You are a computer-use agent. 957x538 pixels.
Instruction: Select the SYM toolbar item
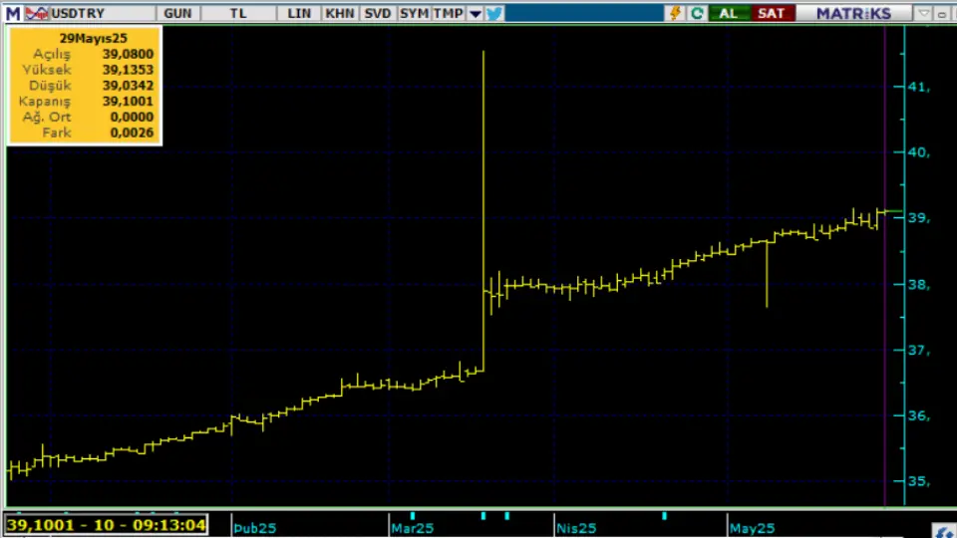tap(414, 13)
